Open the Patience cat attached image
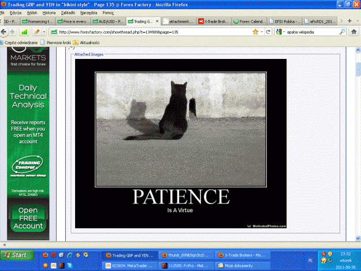The image size is (361, 271). [181, 143]
